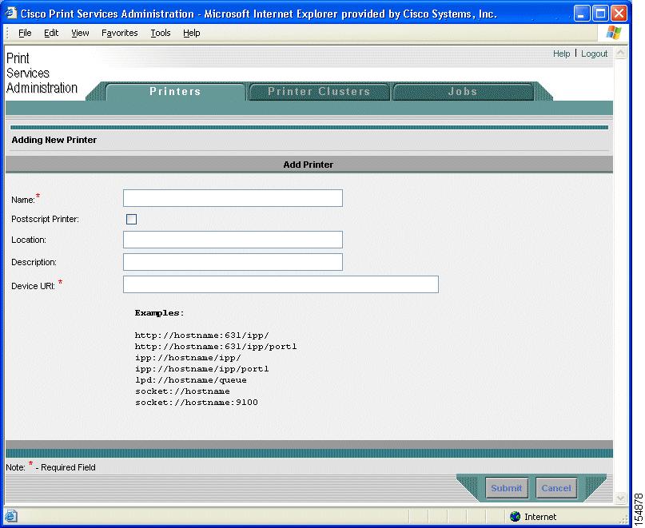Close the Internet Explorer window

point(619,14)
